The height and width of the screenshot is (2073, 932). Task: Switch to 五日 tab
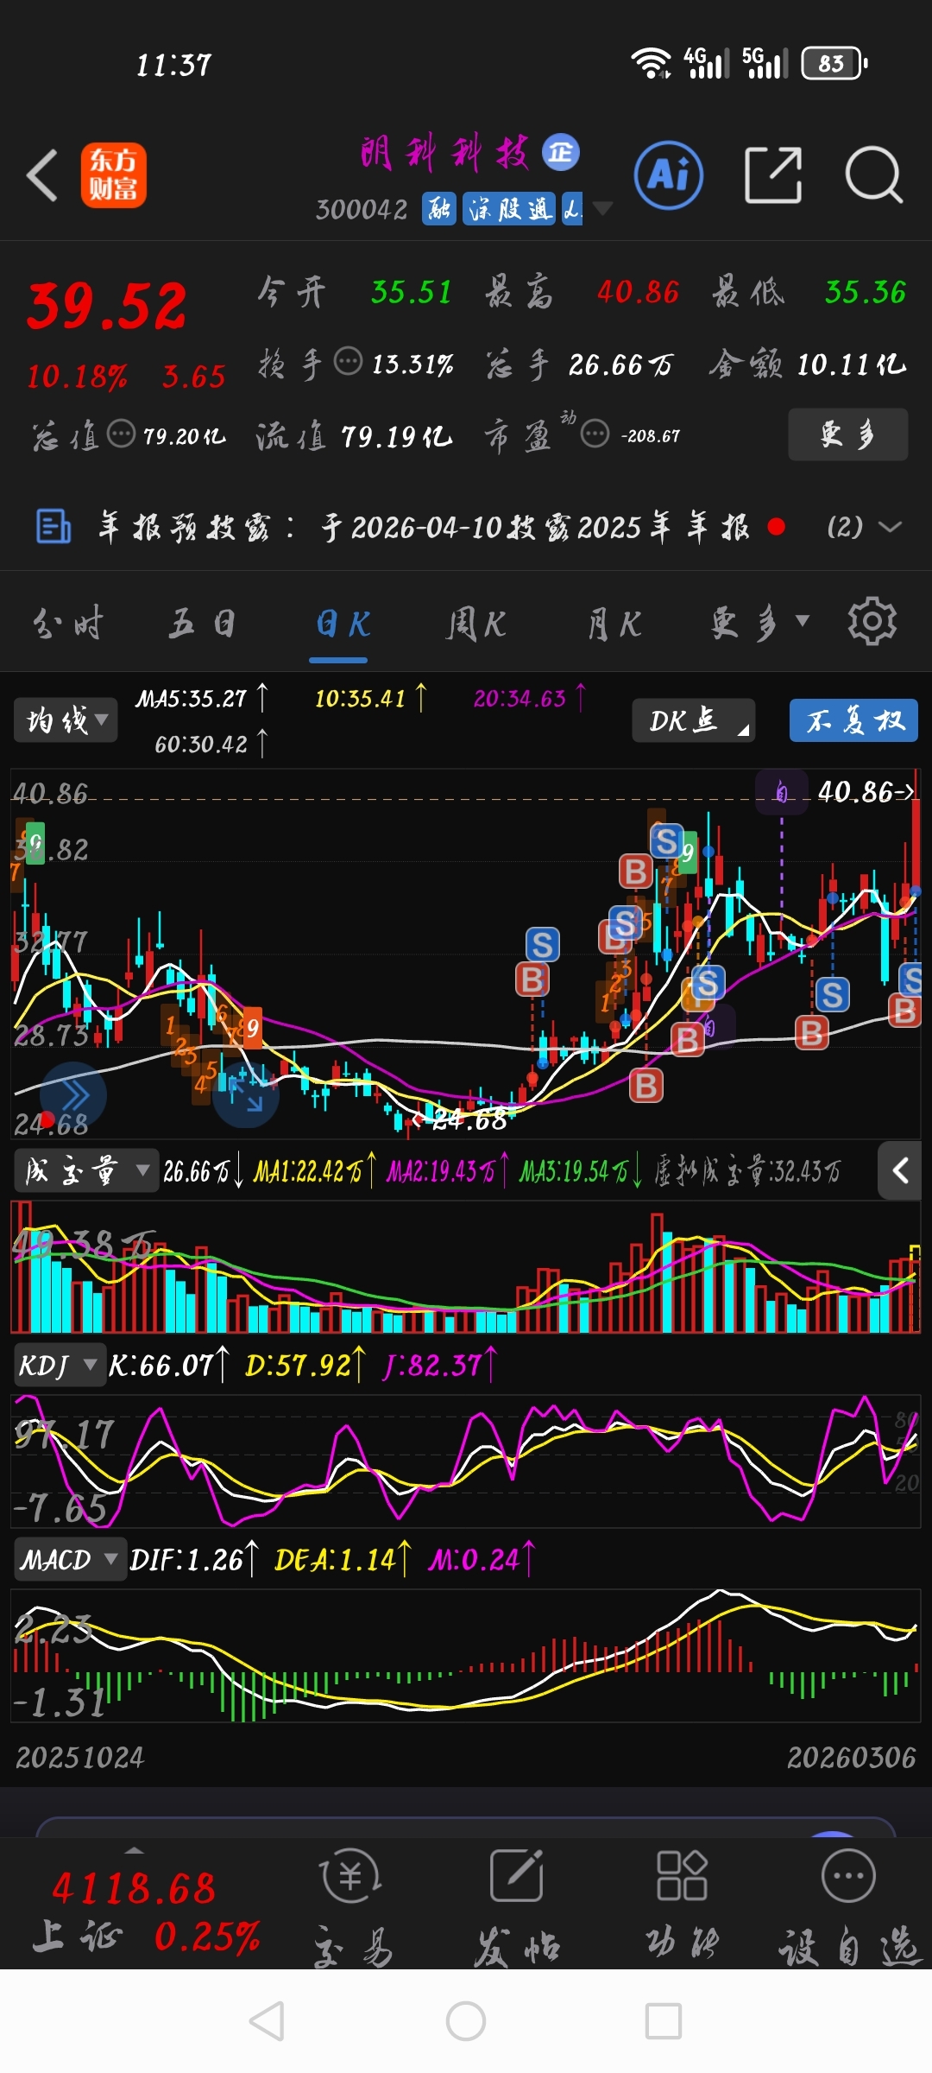tap(202, 622)
